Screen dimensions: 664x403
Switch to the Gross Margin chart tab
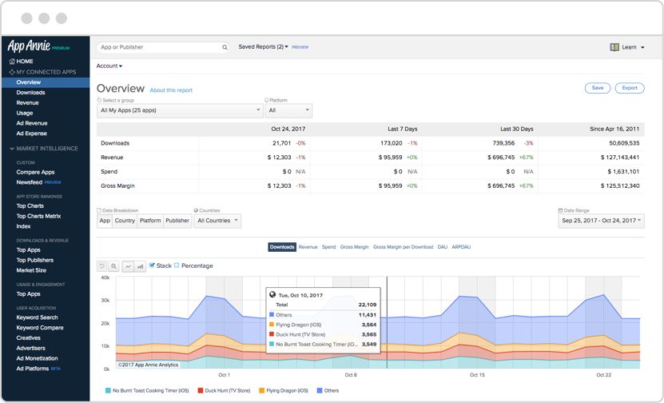coord(354,247)
